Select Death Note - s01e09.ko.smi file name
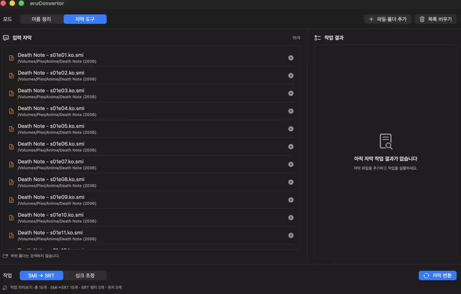 [51, 197]
